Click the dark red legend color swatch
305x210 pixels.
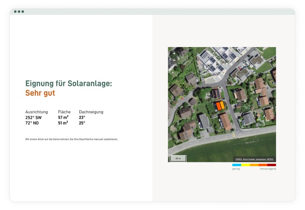272,165
